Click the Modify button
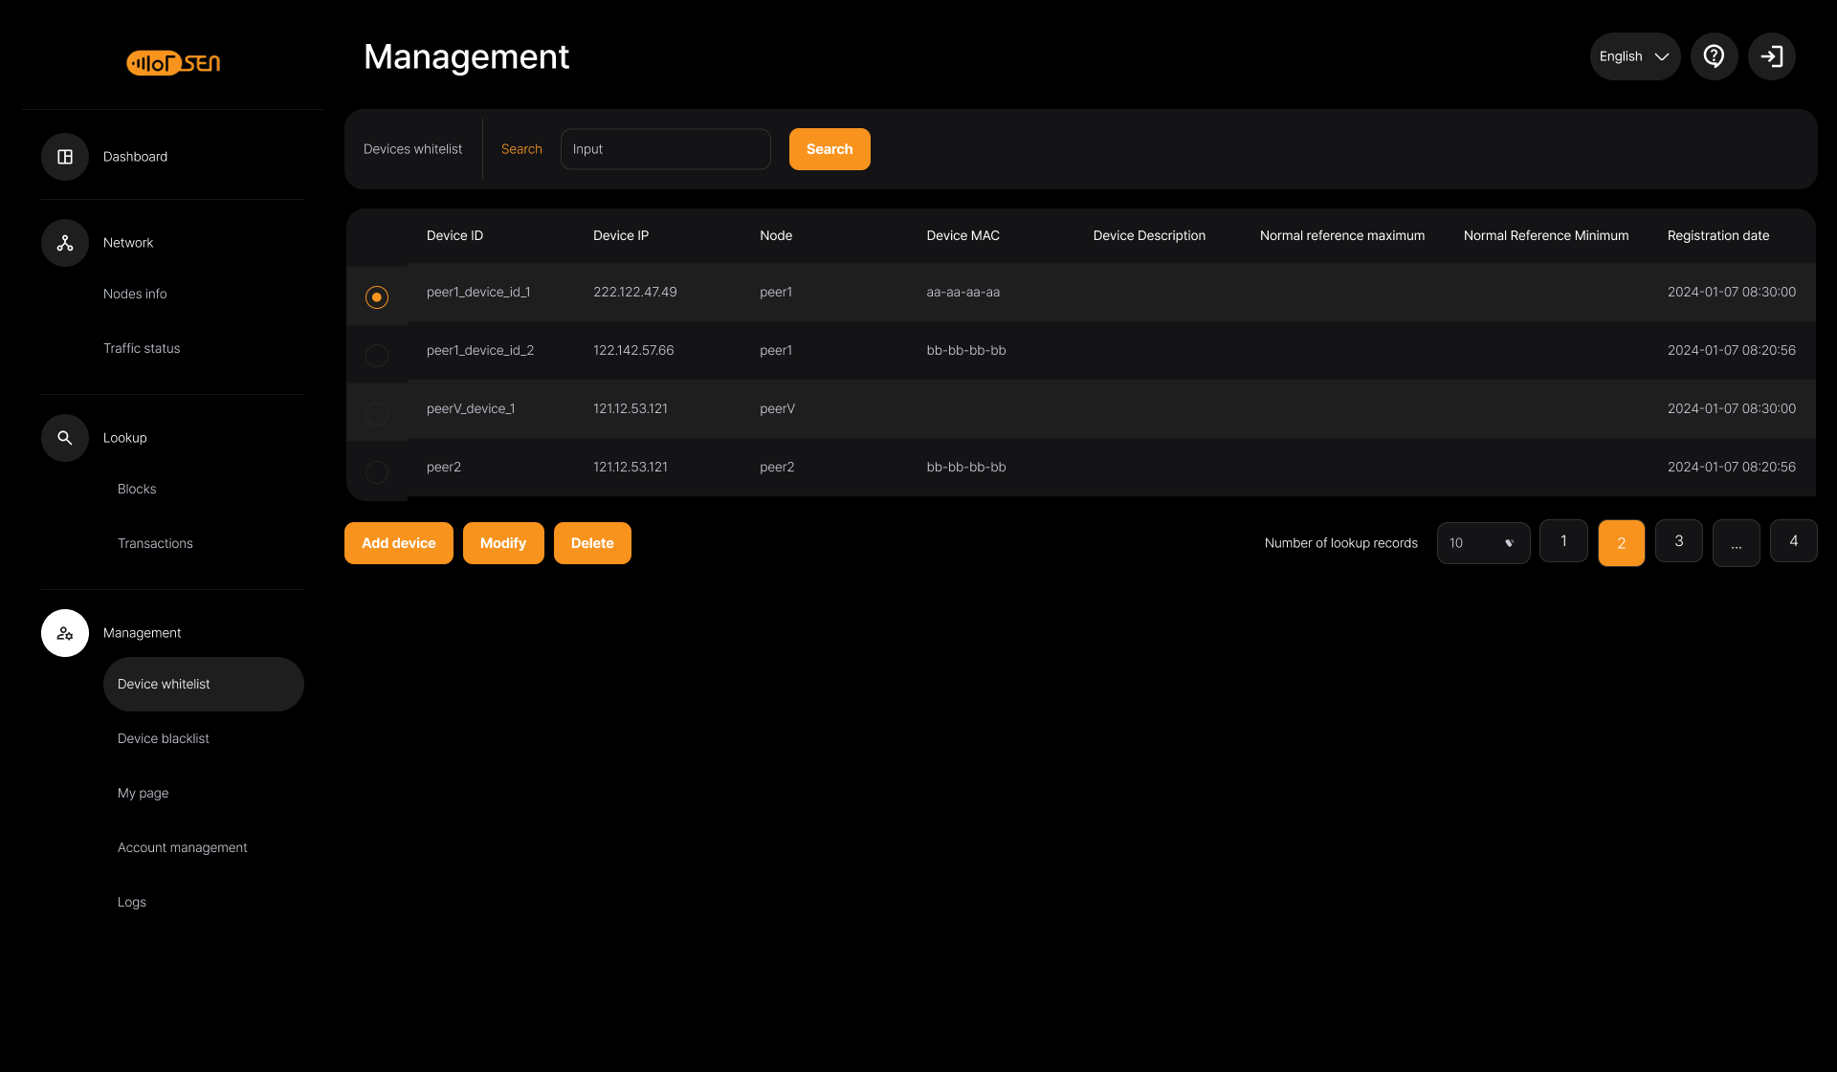Image resolution: width=1837 pixels, height=1072 pixels. coord(503,543)
